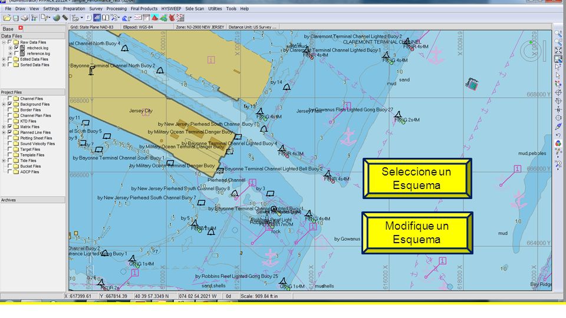Click the globe geodetic parameters icon
The width and height of the screenshot is (566, 318).
coord(57,18)
